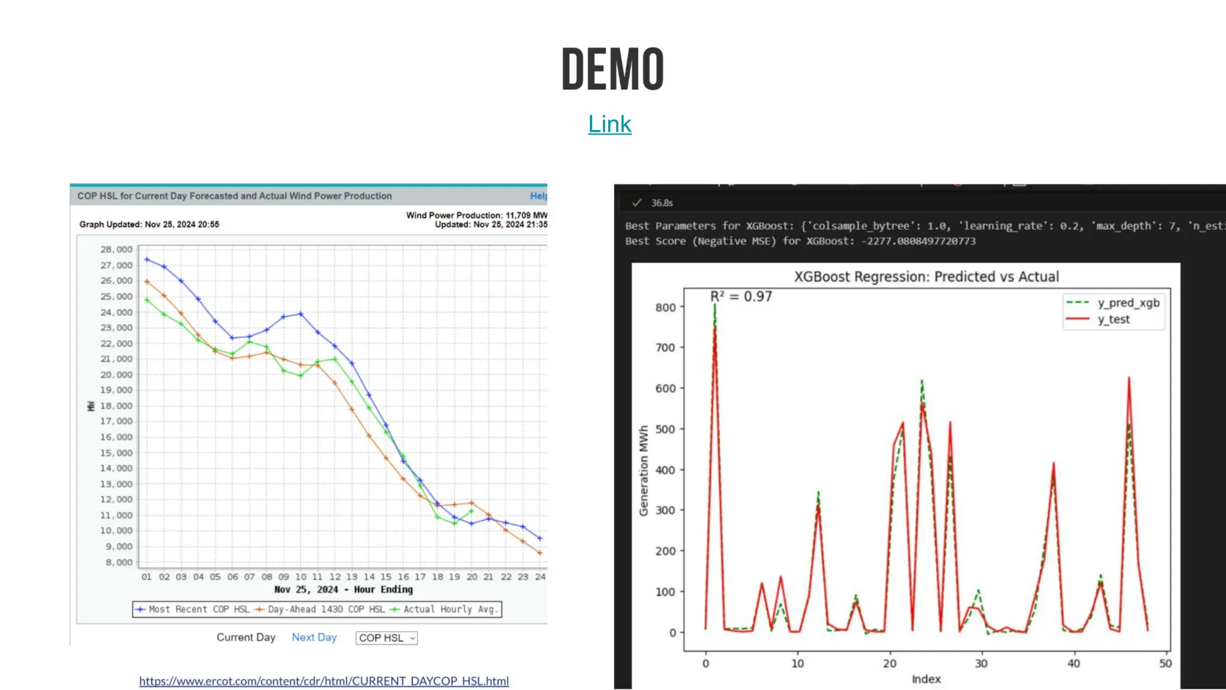
Task: Click the Best Score Negative MSE output line
Action: pos(800,241)
